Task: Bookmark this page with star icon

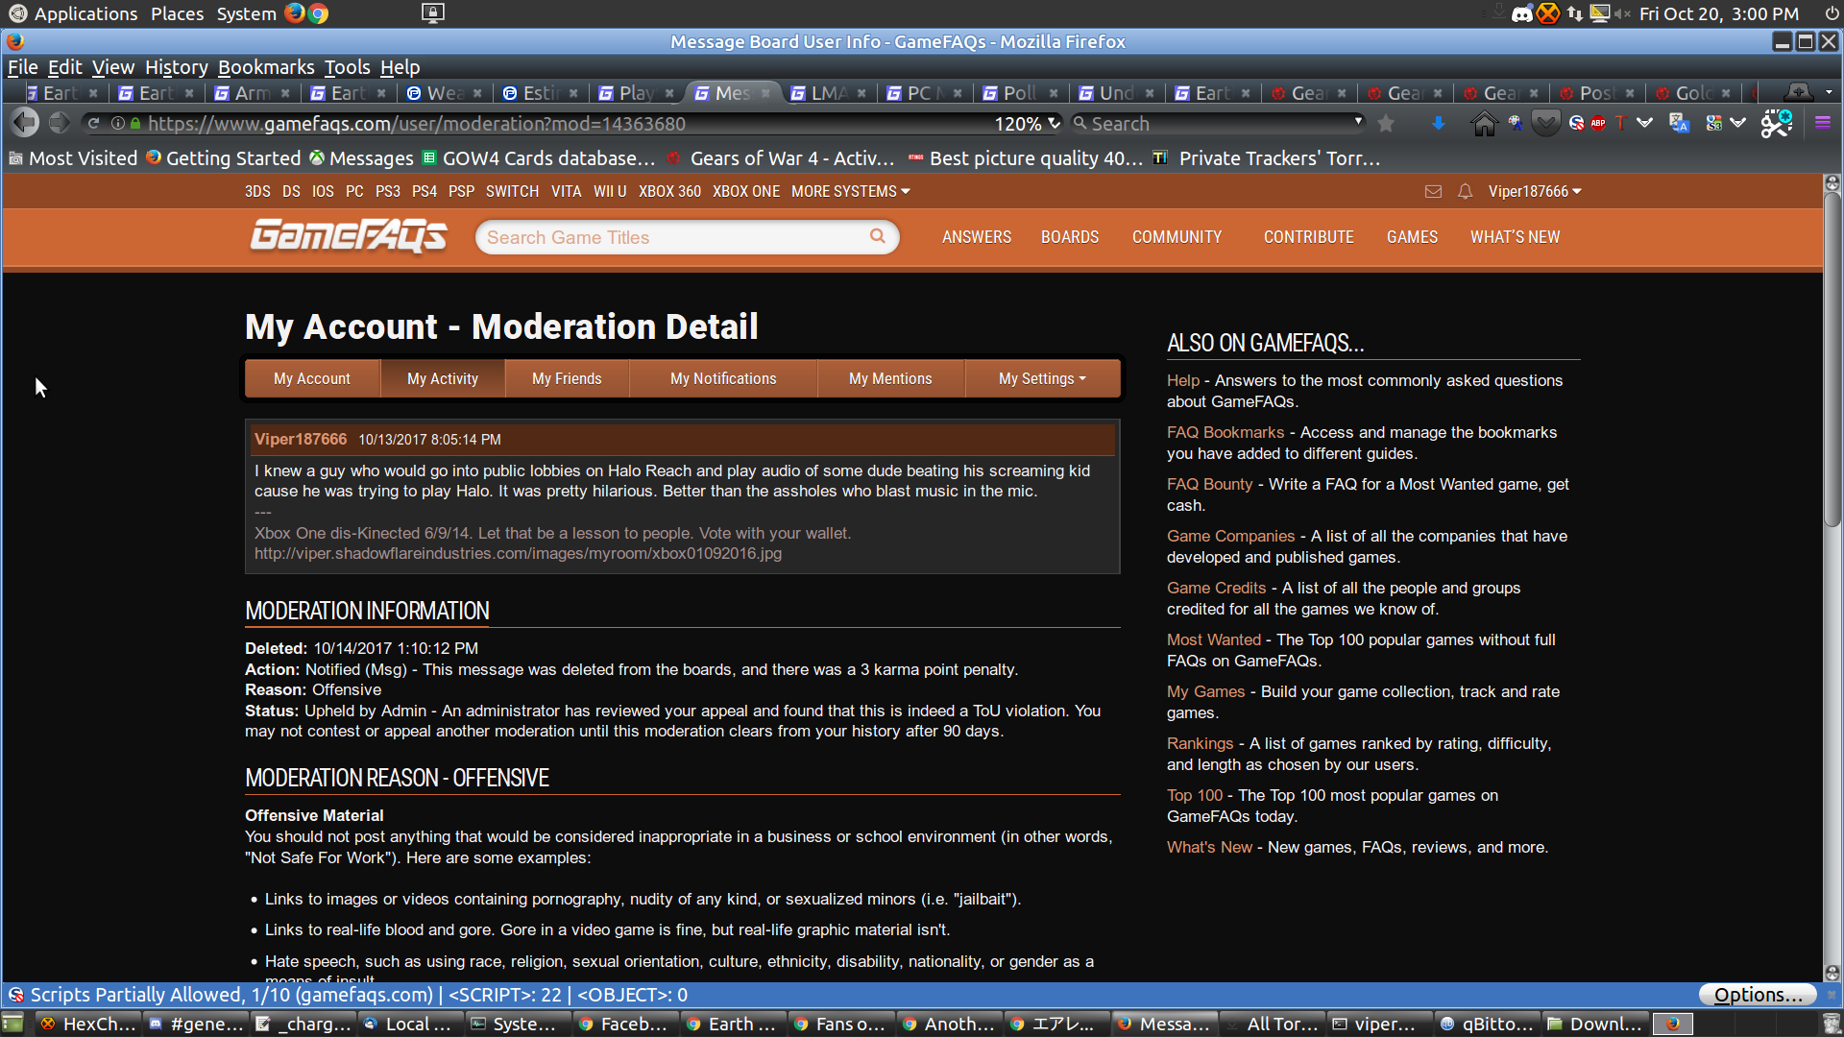Action: (1386, 123)
